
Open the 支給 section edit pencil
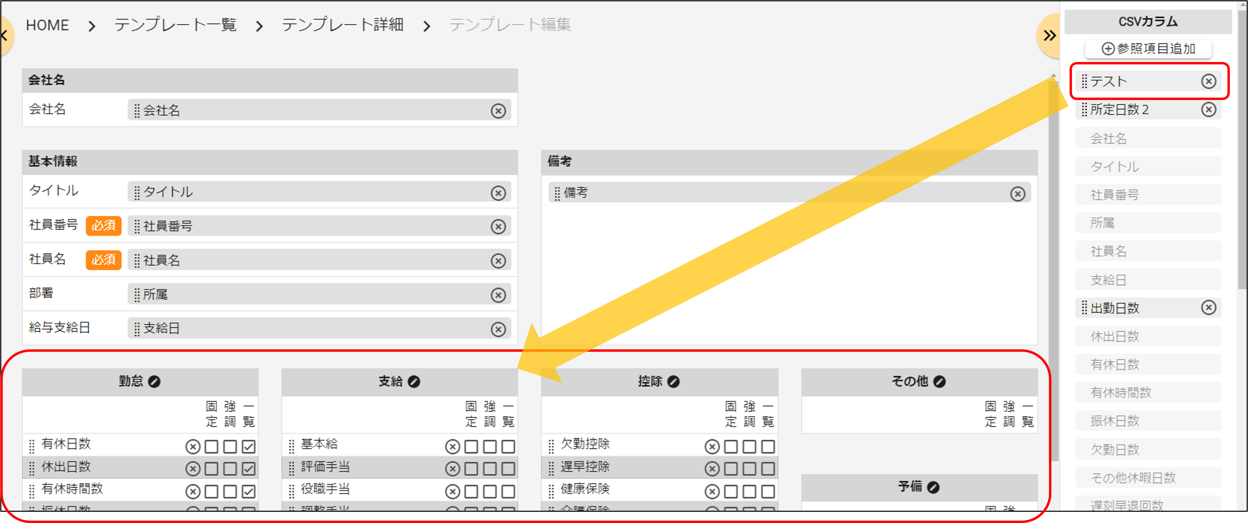pyautogui.click(x=414, y=382)
